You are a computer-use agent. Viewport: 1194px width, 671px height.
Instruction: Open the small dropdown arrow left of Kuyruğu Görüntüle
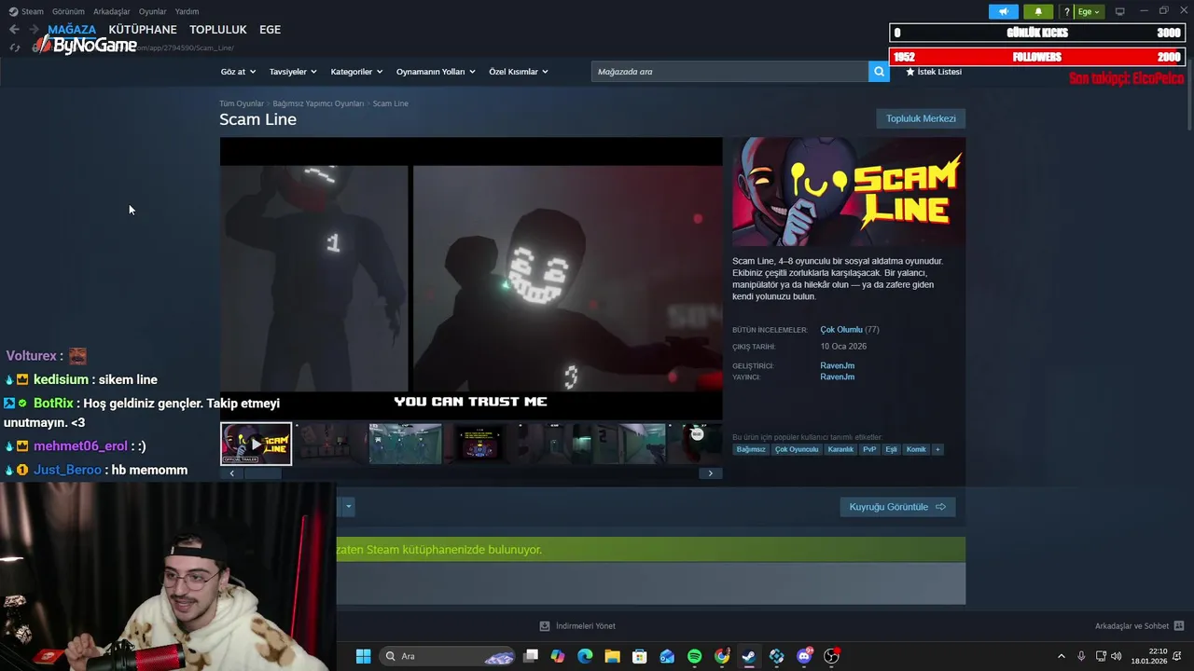(348, 507)
